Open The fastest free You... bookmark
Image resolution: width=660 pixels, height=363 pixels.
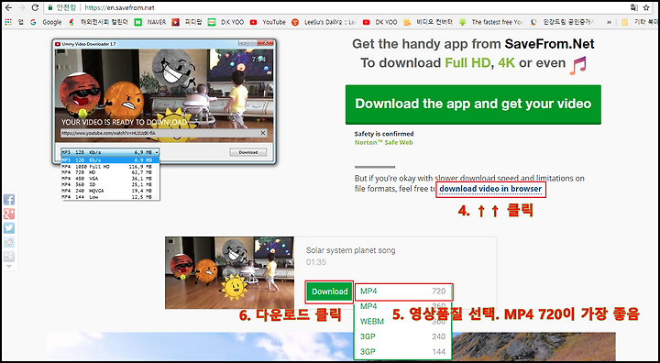(490, 22)
